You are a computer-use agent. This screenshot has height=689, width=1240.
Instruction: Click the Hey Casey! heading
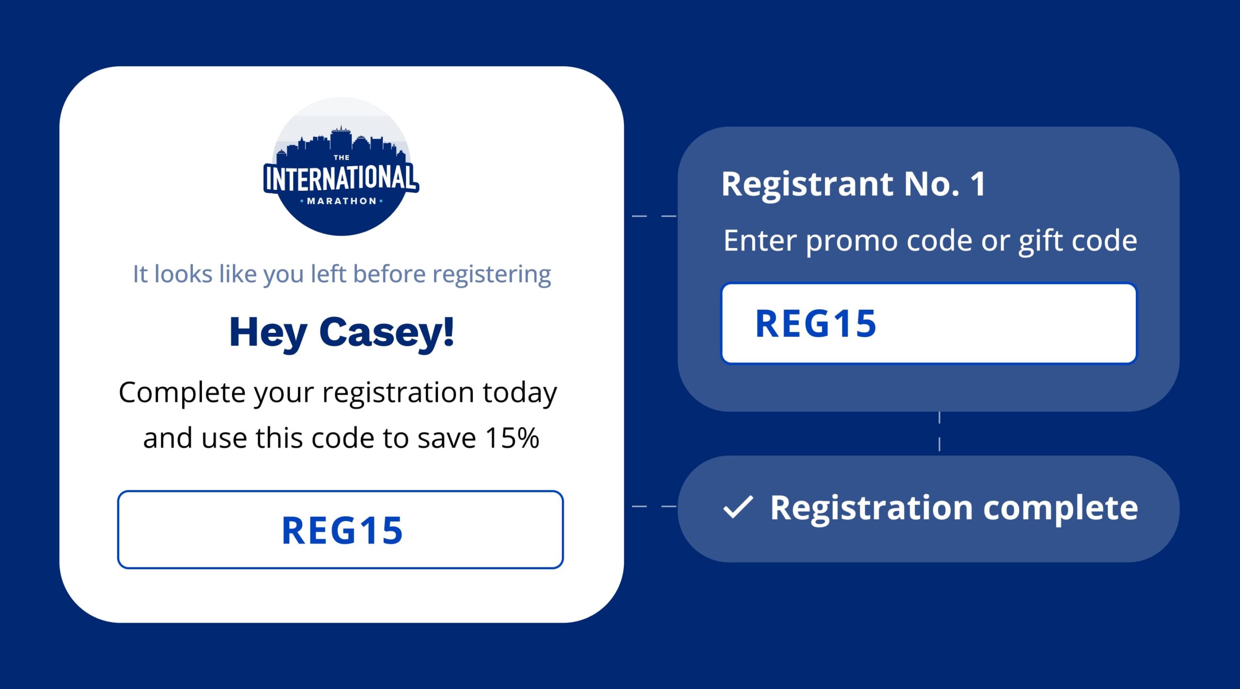[x=341, y=332]
